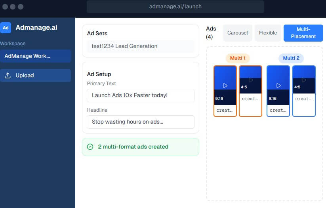Click the '2 multi-format ads created' message
This screenshot has height=208, width=326.
point(133,147)
